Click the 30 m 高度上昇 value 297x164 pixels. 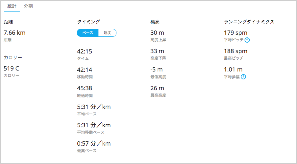pyautogui.click(x=157, y=33)
